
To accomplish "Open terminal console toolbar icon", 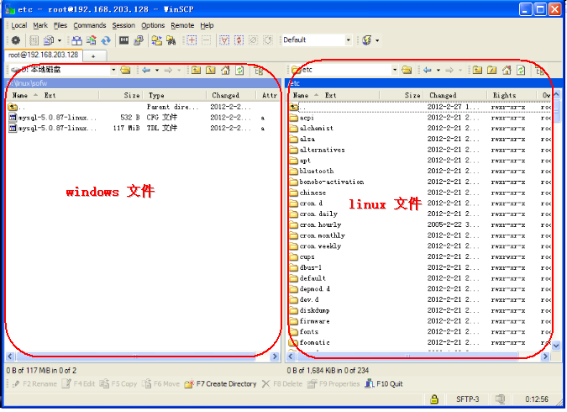I will click(124, 40).
